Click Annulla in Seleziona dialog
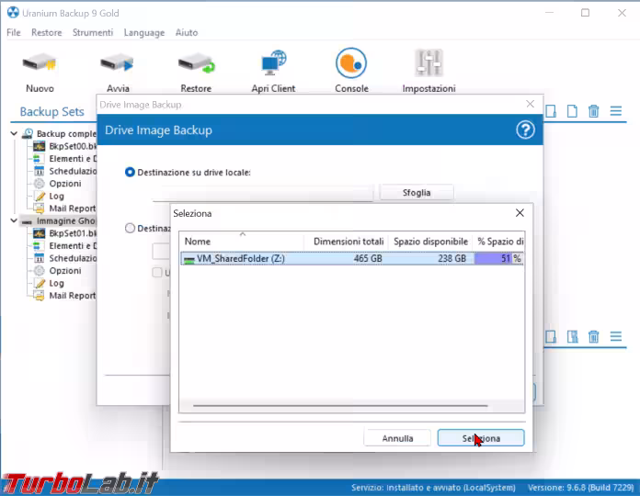The image size is (640, 496). [x=397, y=438]
